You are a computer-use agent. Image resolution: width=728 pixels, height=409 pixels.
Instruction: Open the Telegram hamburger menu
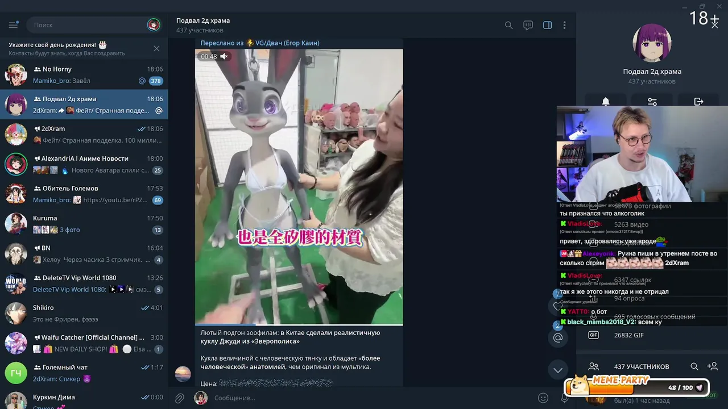tap(13, 25)
